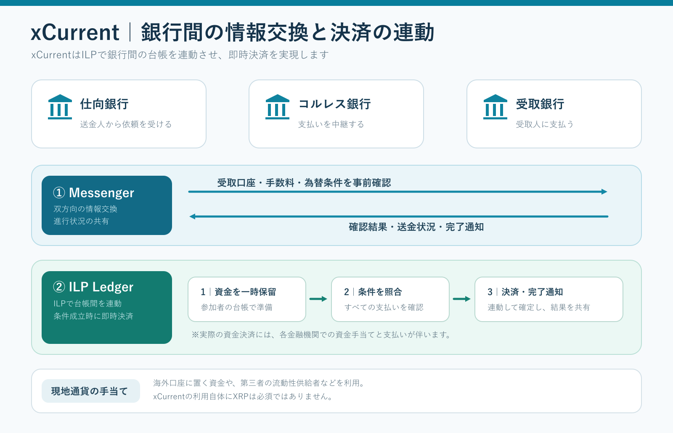Click the label 受取口座・手数料・為替条件を事前確認

(x=304, y=182)
